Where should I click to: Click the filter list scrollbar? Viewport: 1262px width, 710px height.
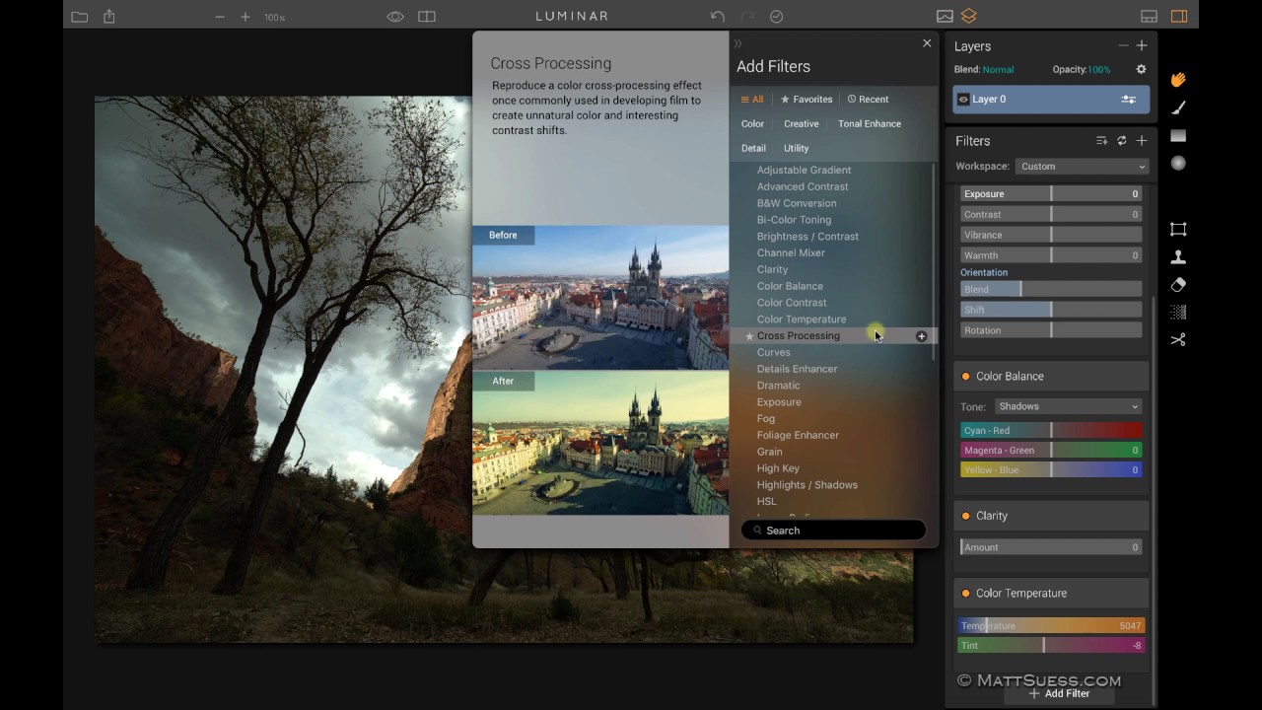point(933,261)
